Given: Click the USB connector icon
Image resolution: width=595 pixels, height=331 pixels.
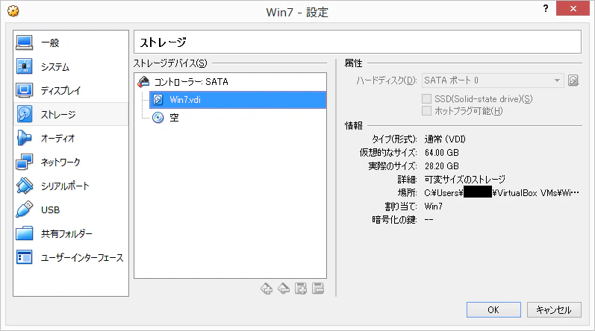Looking at the screenshot, I should [x=25, y=209].
